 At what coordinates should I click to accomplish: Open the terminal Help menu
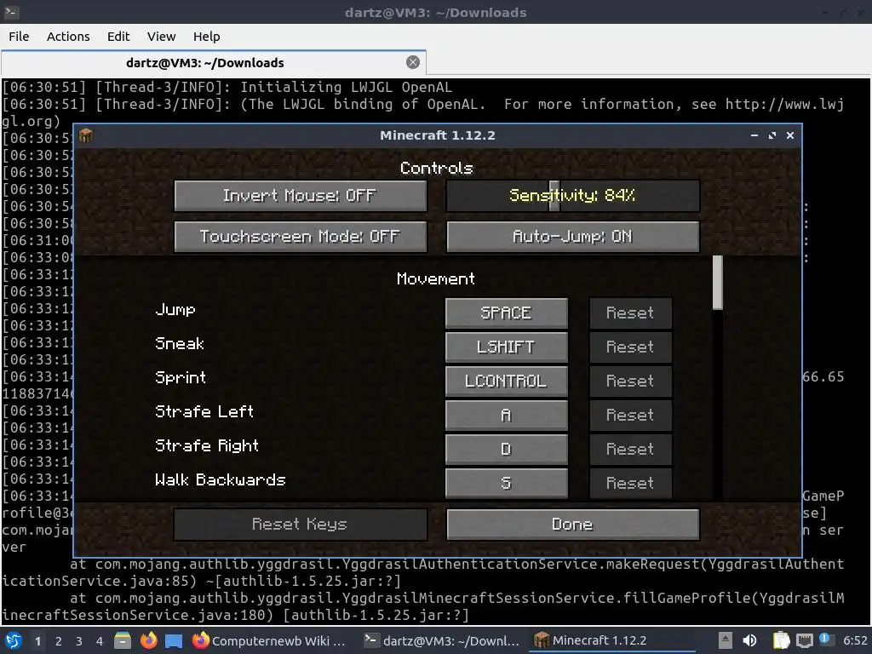pyautogui.click(x=206, y=37)
